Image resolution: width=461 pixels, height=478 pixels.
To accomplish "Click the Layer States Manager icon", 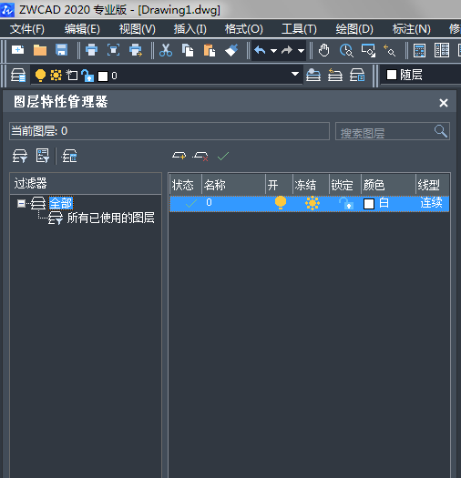I will [70, 156].
